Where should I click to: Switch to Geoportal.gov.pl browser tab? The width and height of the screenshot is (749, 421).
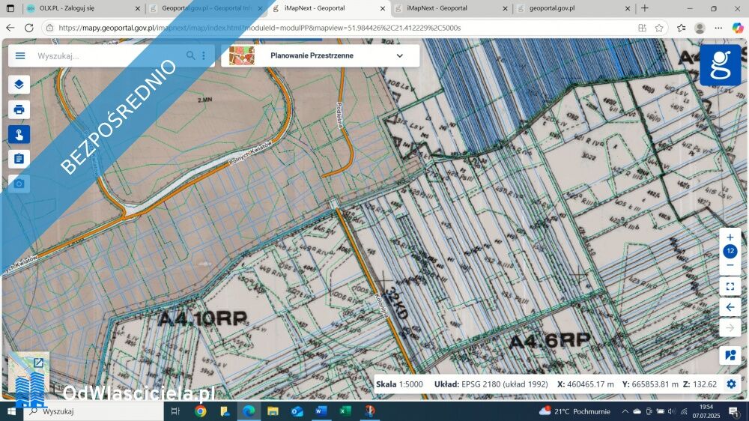pyautogui.click(x=207, y=8)
